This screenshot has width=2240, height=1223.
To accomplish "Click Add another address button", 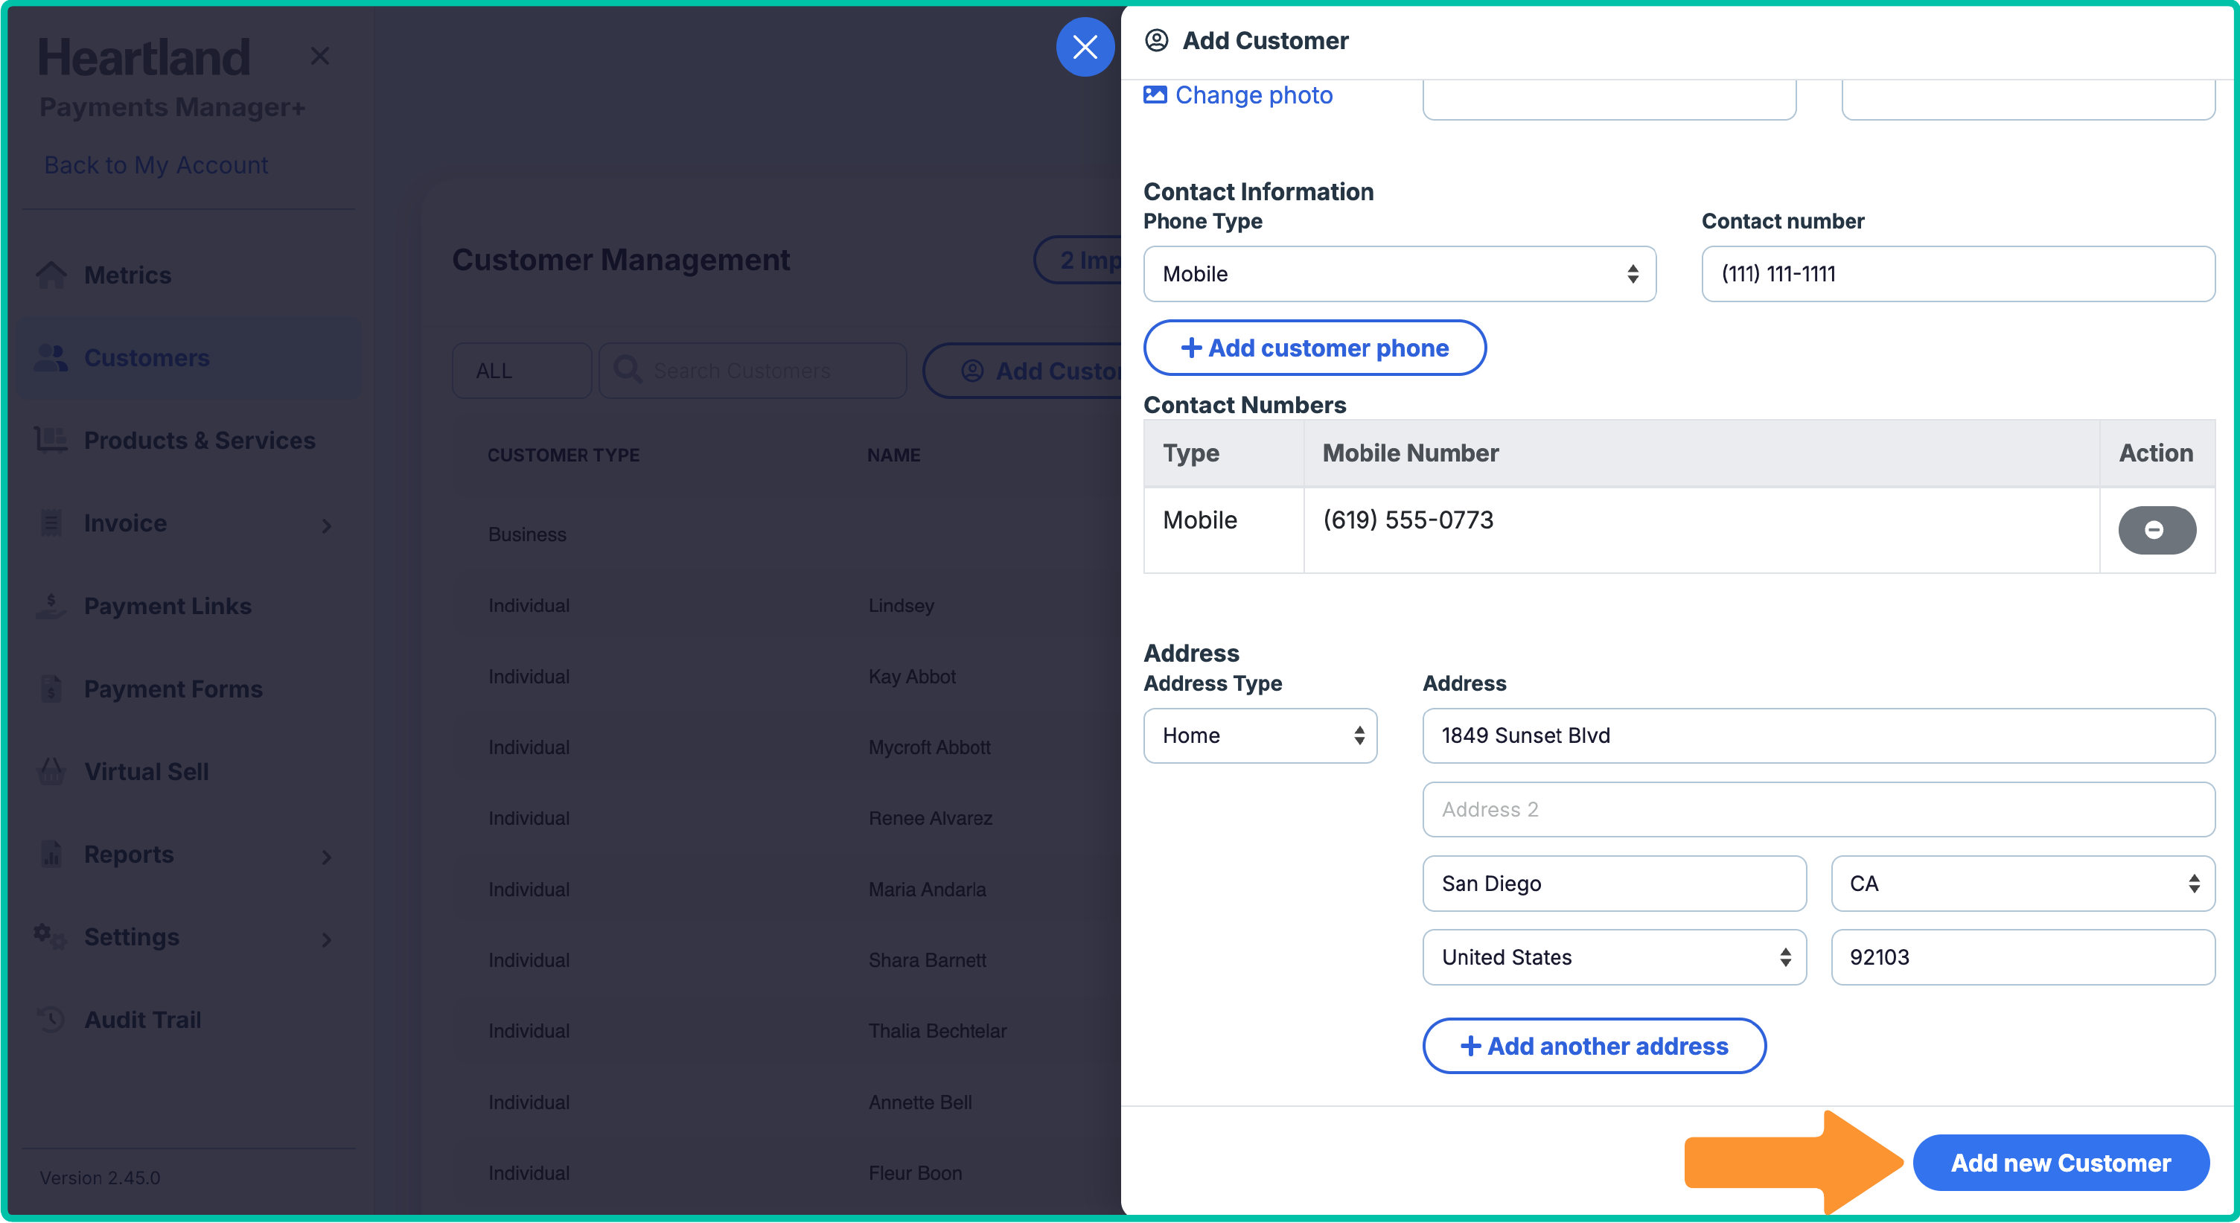I will click(x=1593, y=1046).
